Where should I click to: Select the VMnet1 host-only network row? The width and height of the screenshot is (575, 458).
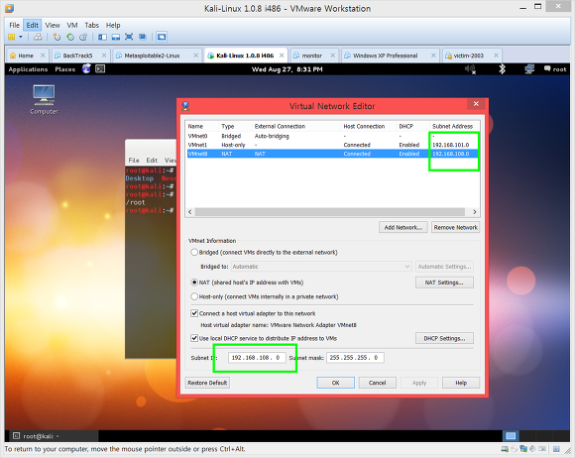(x=332, y=145)
